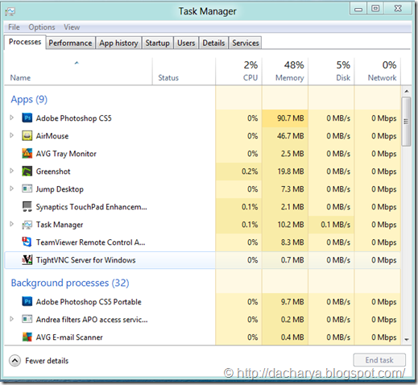Click the AirMouse app icon
This screenshot has width=418, height=385.
(27, 136)
